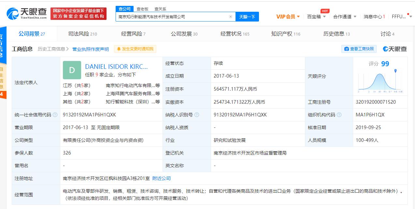415x209 pixels.
Task: Click 参保人数 value 326
Action: click(x=67, y=153)
